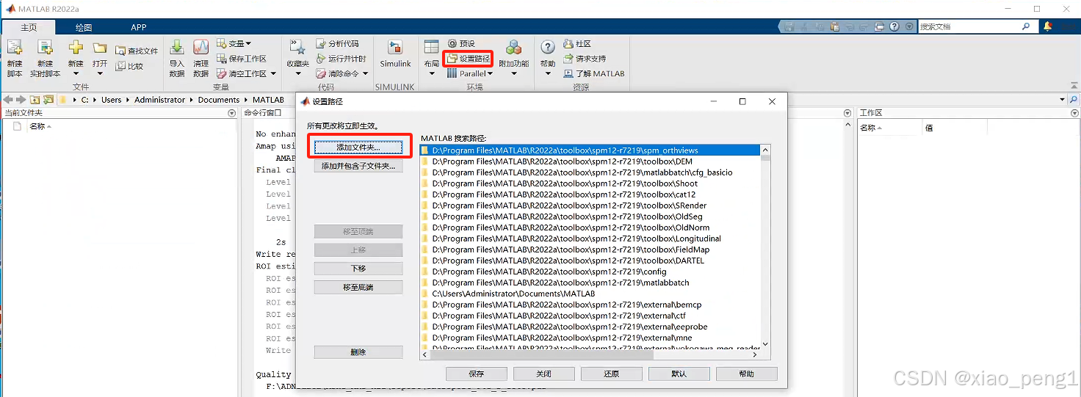
Task: Click the paste icon in quick access toolbar
Action: pos(836,26)
